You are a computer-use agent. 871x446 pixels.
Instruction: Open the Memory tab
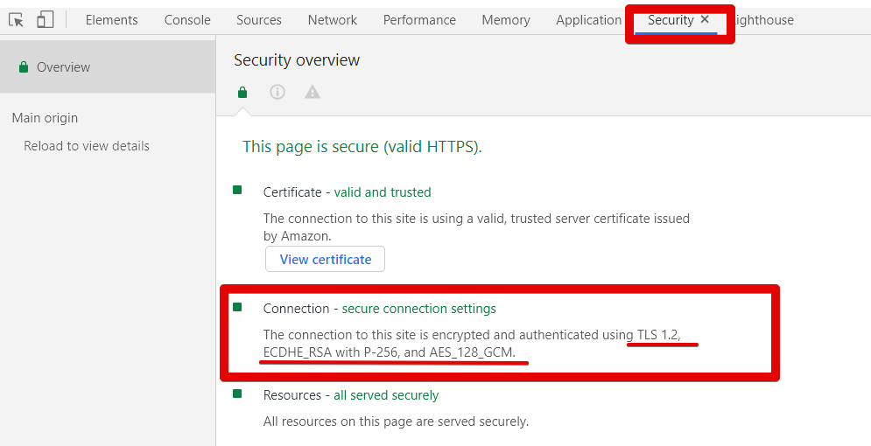[x=506, y=20]
